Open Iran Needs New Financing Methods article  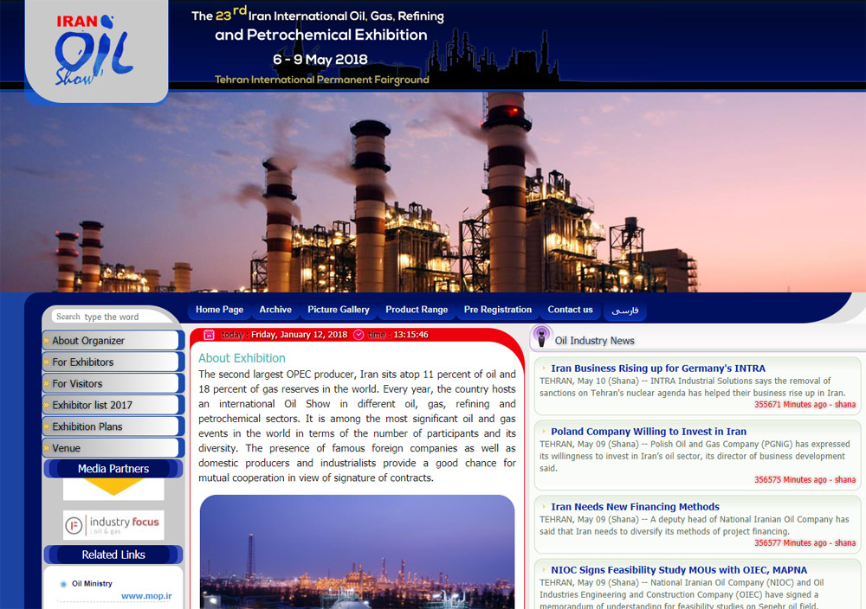(x=635, y=506)
